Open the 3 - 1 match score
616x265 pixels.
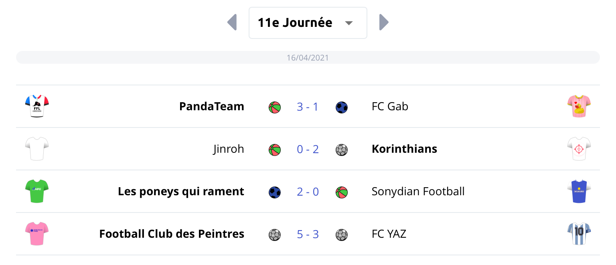point(308,107)
